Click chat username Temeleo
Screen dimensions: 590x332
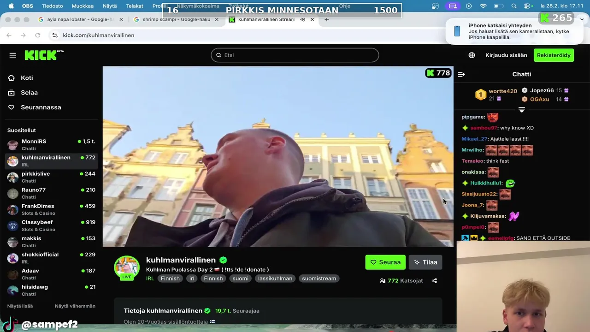tap(472, 161)
